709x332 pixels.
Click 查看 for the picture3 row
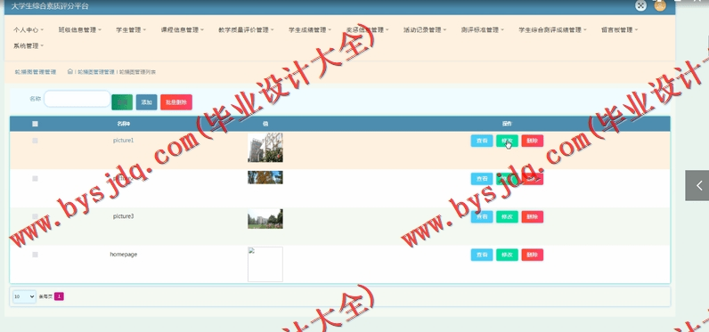click(x=482, y=217)
